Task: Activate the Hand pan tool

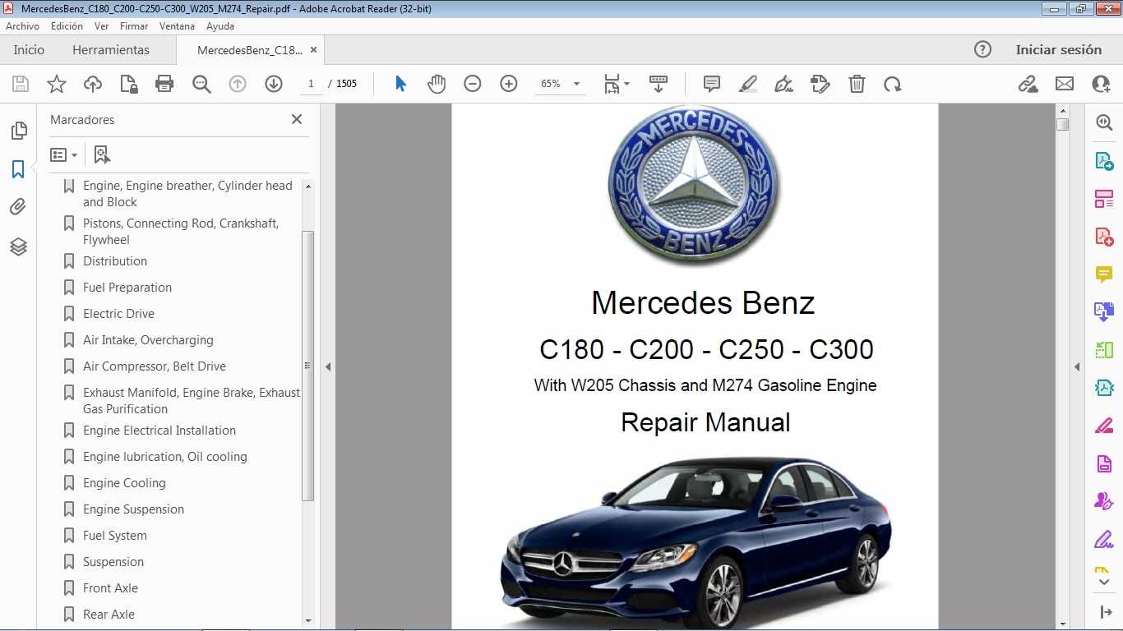Action: point(437,84)
